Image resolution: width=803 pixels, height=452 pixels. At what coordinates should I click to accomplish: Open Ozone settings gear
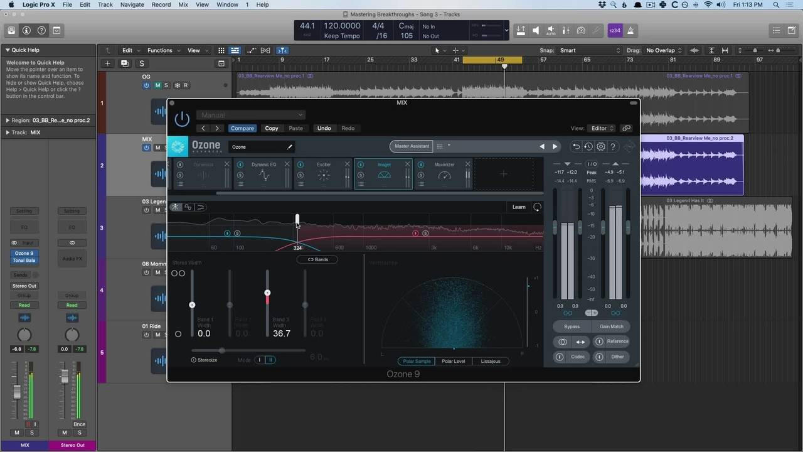coord(600,147)
